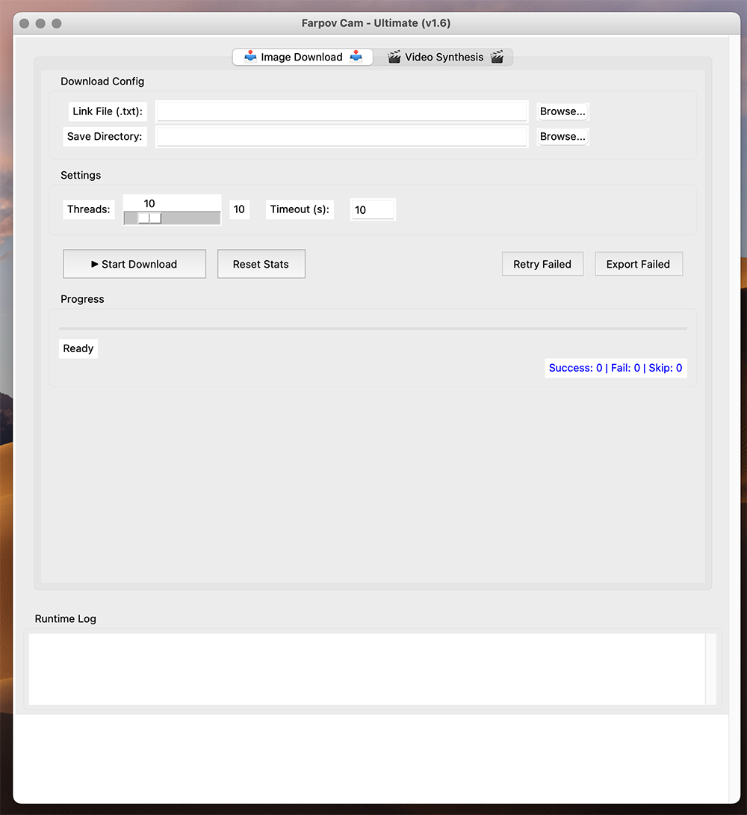Focus the Save Directory input field
Screen dimensions: 747x815
pyautogui.click(x=341, y=137)
